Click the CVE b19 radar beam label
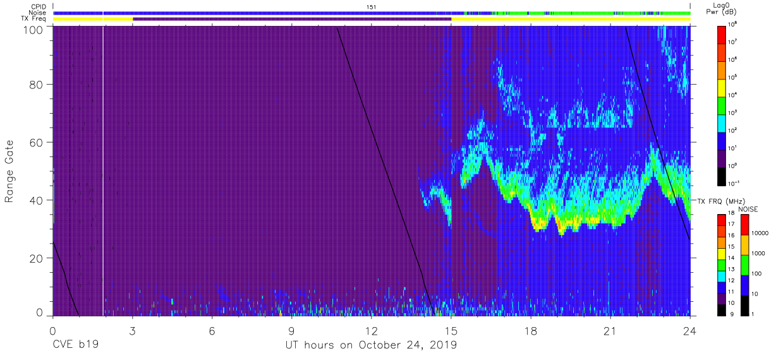 [x=75, y=345]
